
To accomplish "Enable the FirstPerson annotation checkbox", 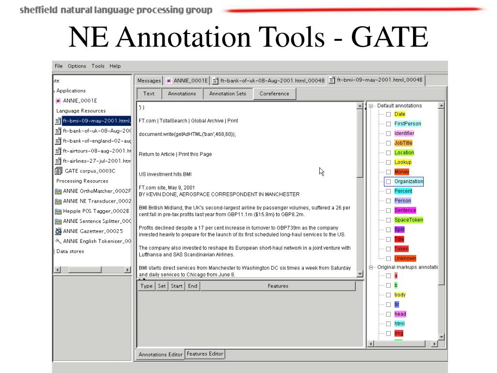I will 388,124.
